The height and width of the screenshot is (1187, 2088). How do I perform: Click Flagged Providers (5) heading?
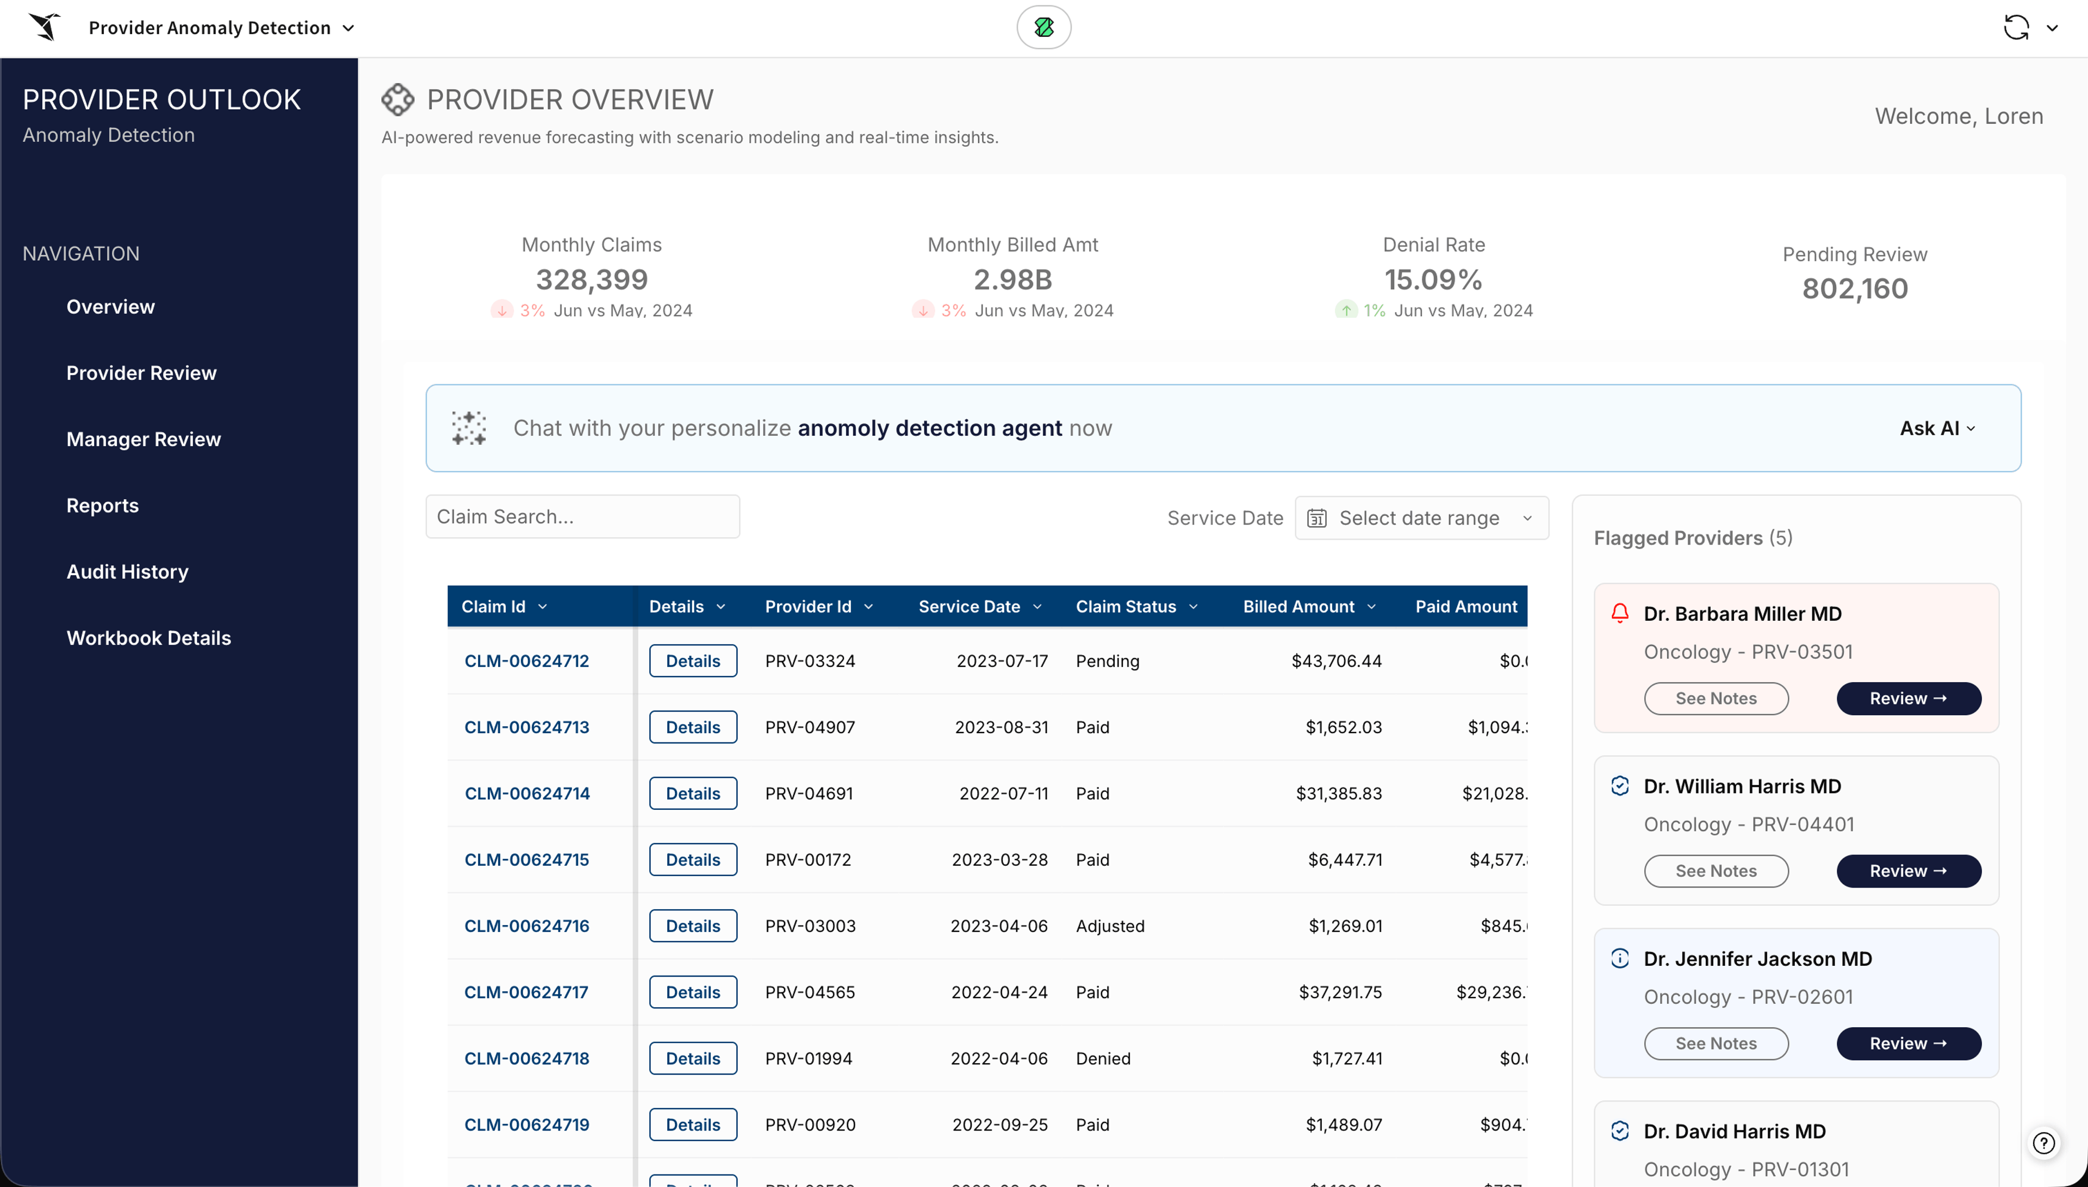pos(1693,538)
